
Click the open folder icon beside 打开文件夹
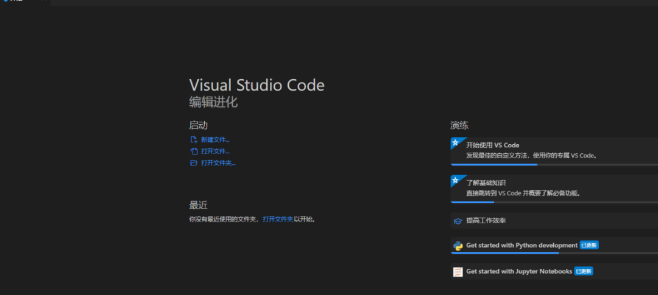194,163
